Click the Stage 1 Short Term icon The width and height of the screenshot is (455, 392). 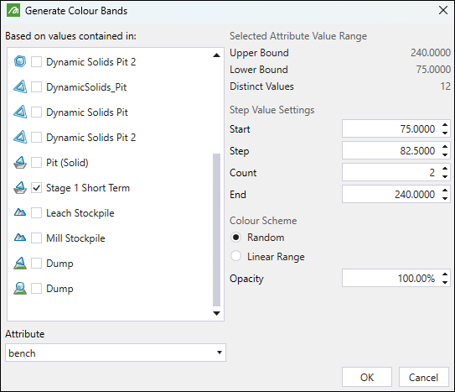click(20, 188)
